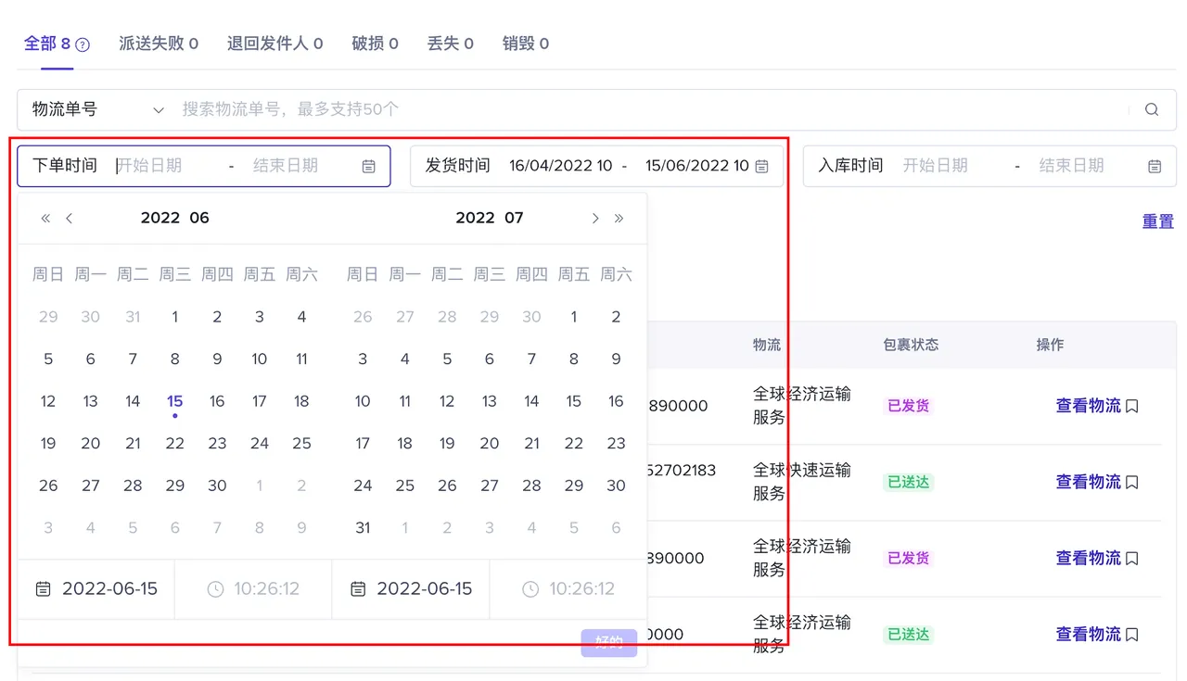Click the 重置 reset link

click(x=1157, y=221)
